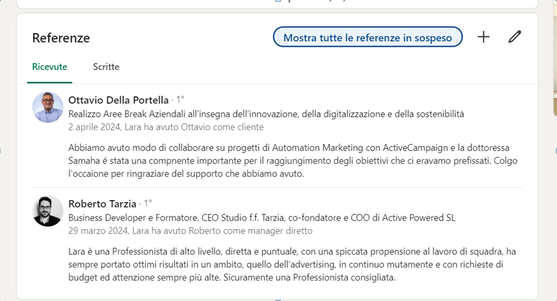The image size is (557, 301).
Task: Click Roberto's Business Developer e Formatore headline
Action: pos(261,218)
